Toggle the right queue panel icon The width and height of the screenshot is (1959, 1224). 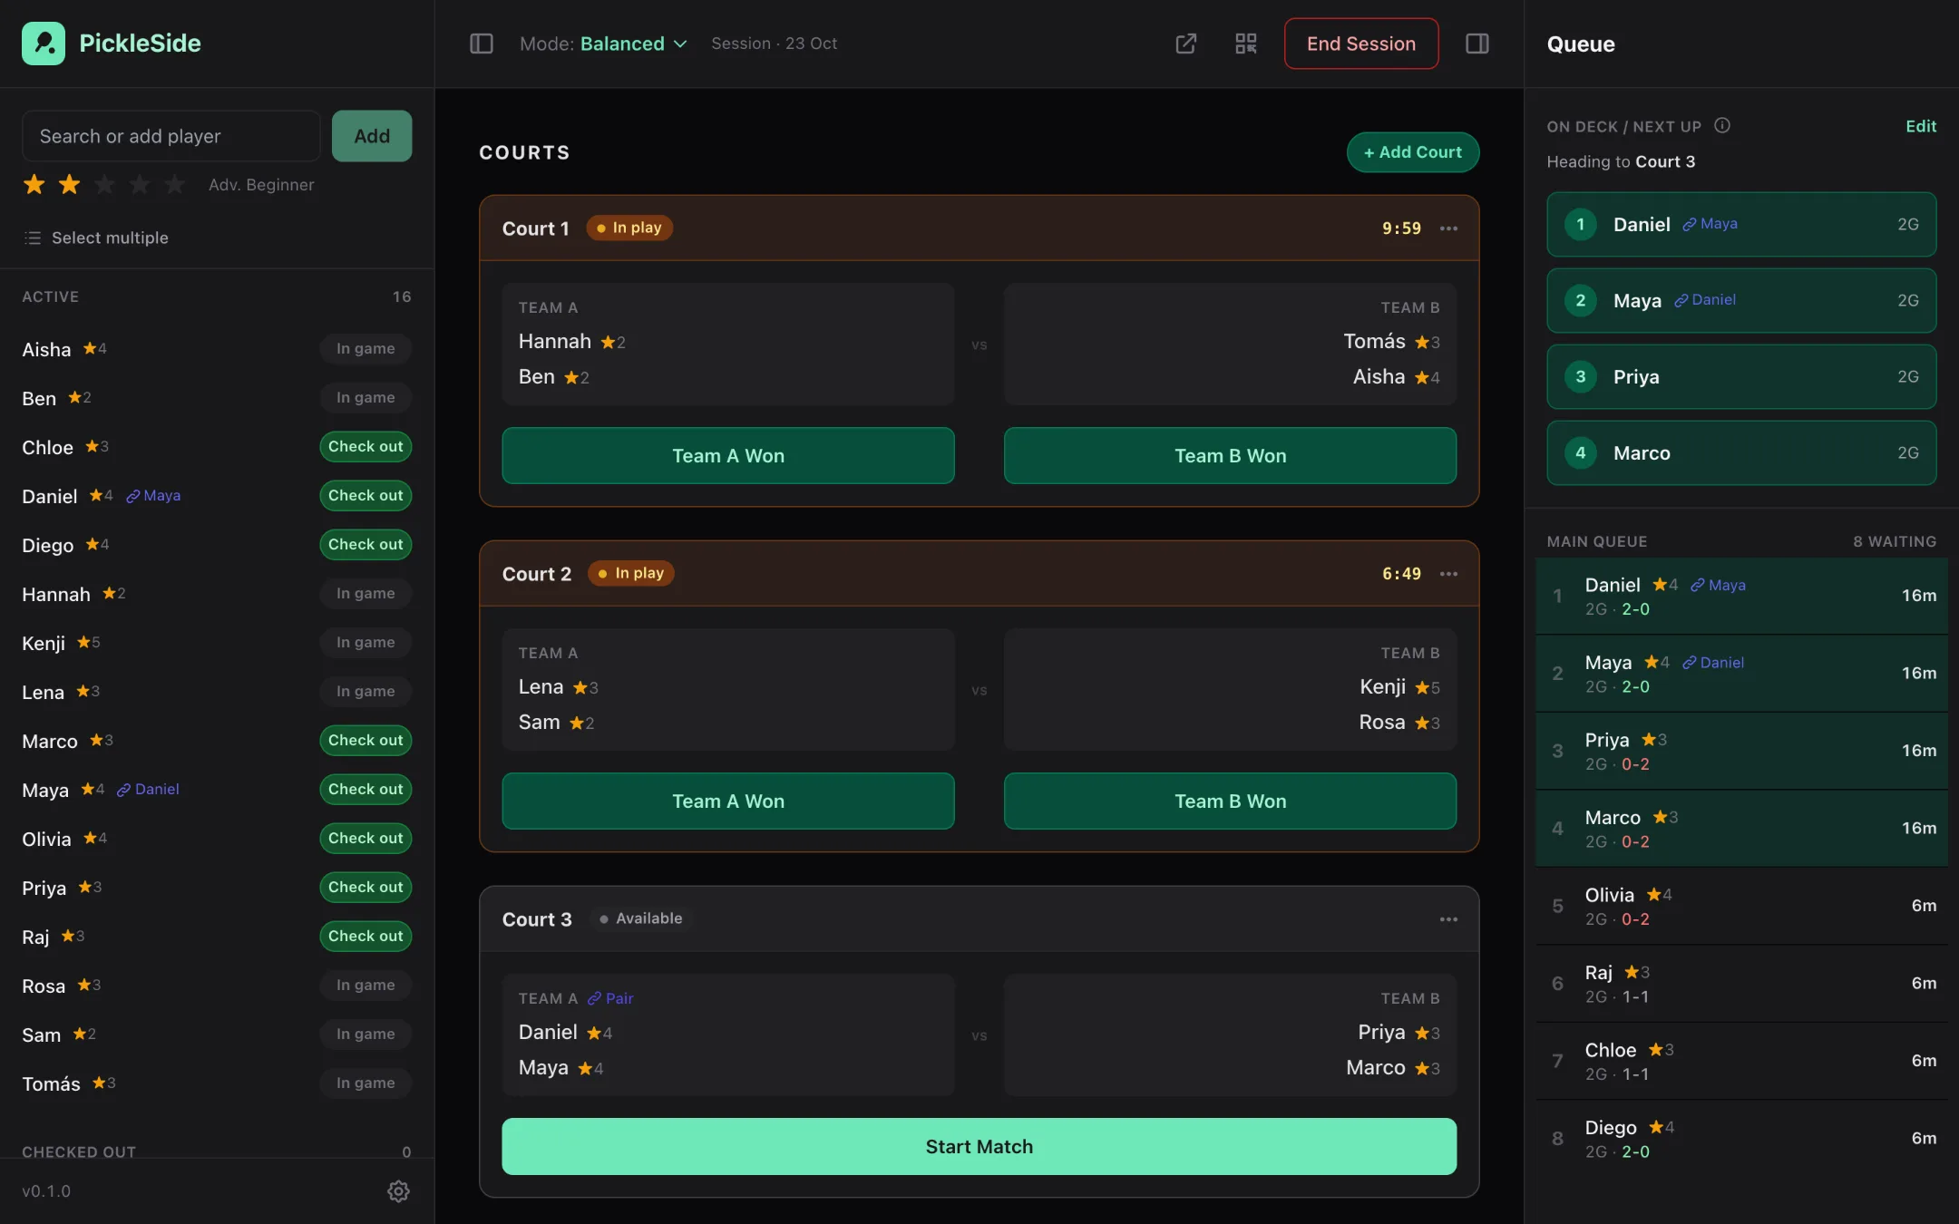1477,44
